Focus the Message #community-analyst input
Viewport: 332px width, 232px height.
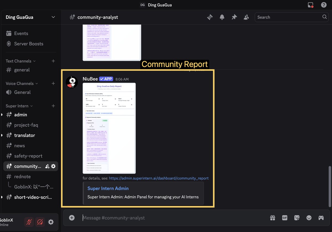pyautogui.click(x=174, y=218)
